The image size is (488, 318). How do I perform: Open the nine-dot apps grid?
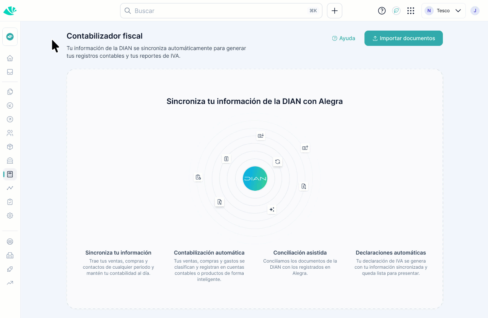click(411, 11)
